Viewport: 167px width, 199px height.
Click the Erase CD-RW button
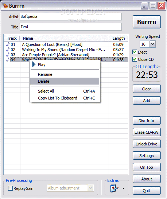tap(147, 132)
